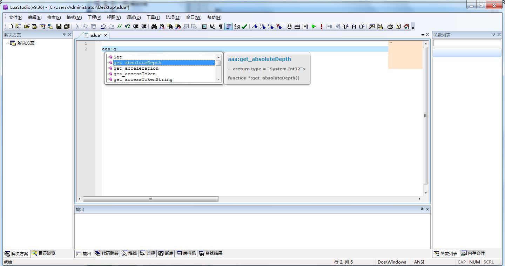Click the editor horizontal scrollbar thumb

coord(150,199)
